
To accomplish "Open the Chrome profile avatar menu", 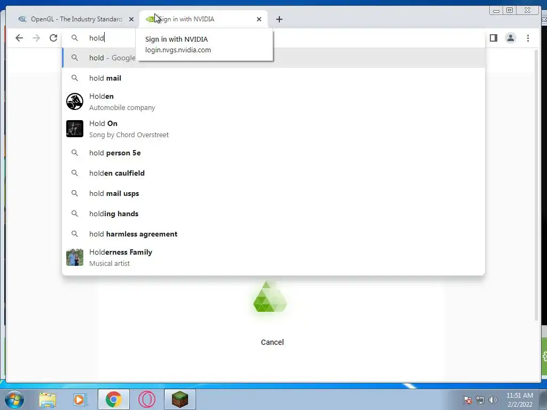I will coord(510,38).
